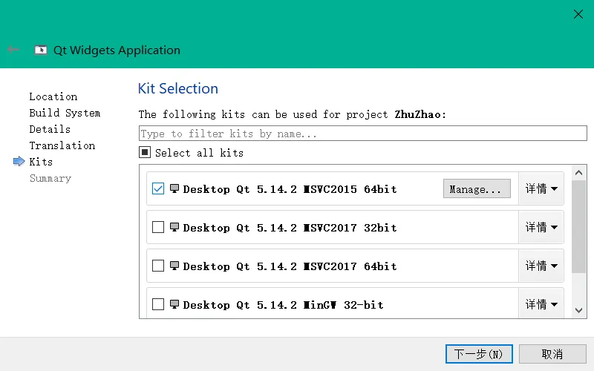Expand 详情 details for MSVC2017 32bit kit
The width and height of the screenshot is (594, 371).
coord(541,227)
